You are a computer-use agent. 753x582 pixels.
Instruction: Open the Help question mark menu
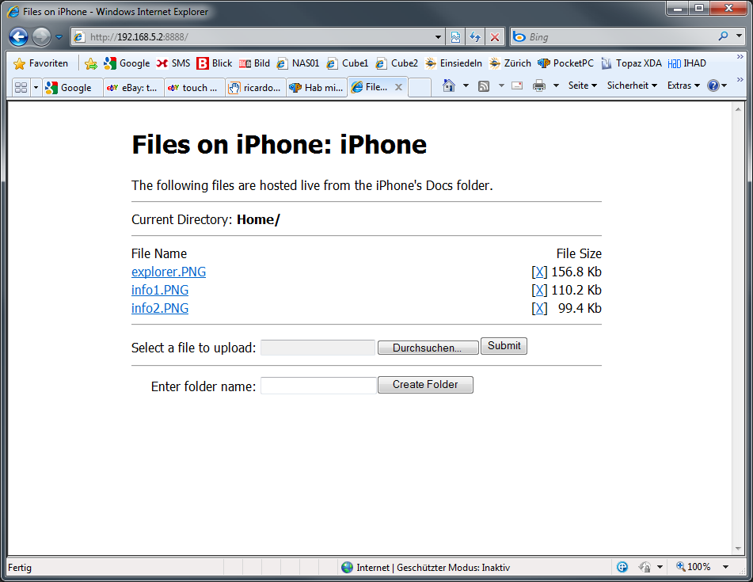717,86
